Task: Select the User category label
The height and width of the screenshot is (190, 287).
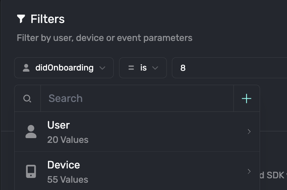Action: [x=59, y=125]
